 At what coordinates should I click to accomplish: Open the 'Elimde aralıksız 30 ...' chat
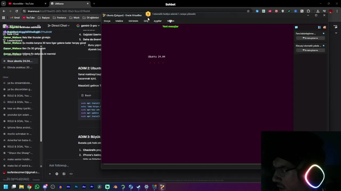20,67
